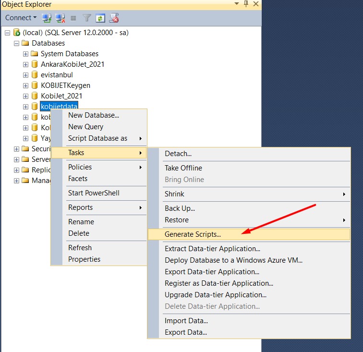The width and height of the screenshot is (363, 352).
Task: Choose Extract Data-tier Application...
Action: [x=249, y=248]
